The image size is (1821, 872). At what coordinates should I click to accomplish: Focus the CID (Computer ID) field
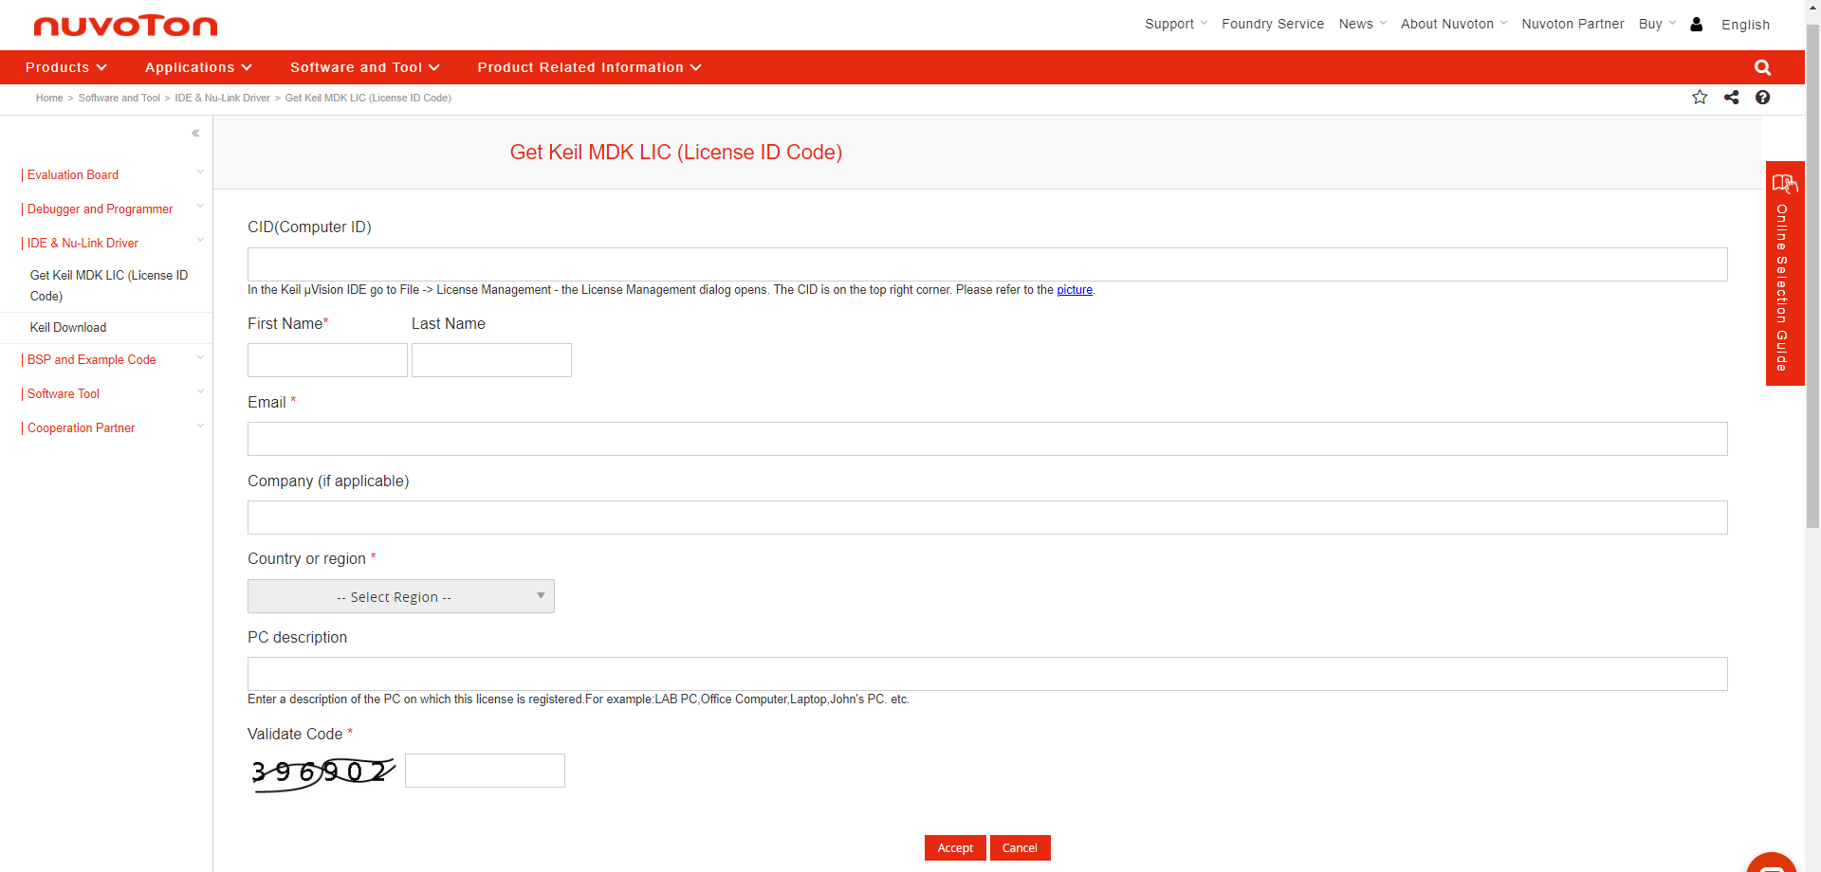tap(987, 264)
